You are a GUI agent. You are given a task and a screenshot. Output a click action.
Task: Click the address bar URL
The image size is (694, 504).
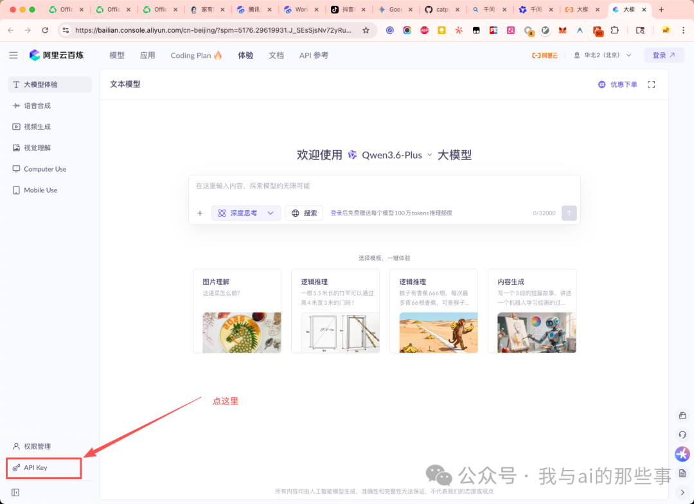(213, 30)
